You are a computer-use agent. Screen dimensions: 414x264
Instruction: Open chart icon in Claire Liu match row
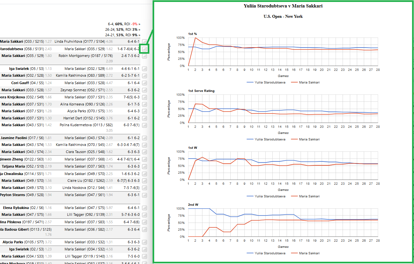(x=144, y=181)
